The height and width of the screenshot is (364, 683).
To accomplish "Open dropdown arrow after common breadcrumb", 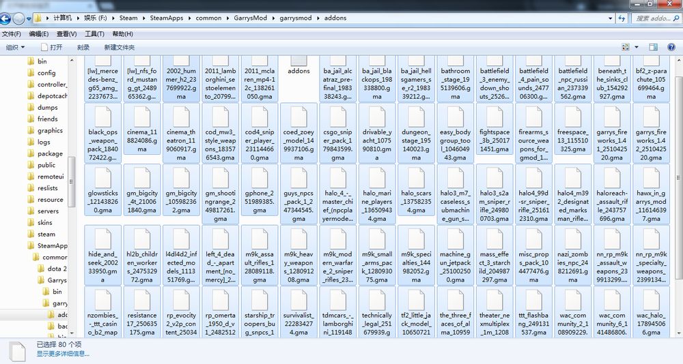I will pyautogui.click(x=227, y=18).
